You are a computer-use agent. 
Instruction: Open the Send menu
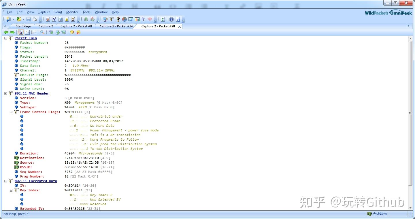[x=58, y=12]
